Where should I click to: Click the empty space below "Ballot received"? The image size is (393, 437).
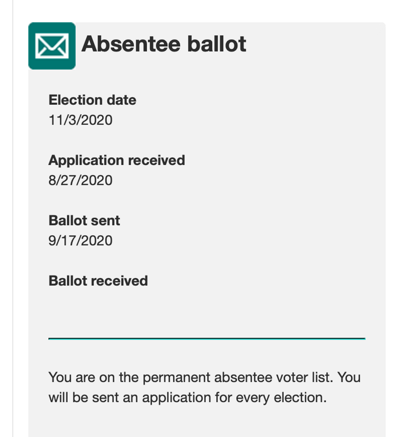coord(160,309)
